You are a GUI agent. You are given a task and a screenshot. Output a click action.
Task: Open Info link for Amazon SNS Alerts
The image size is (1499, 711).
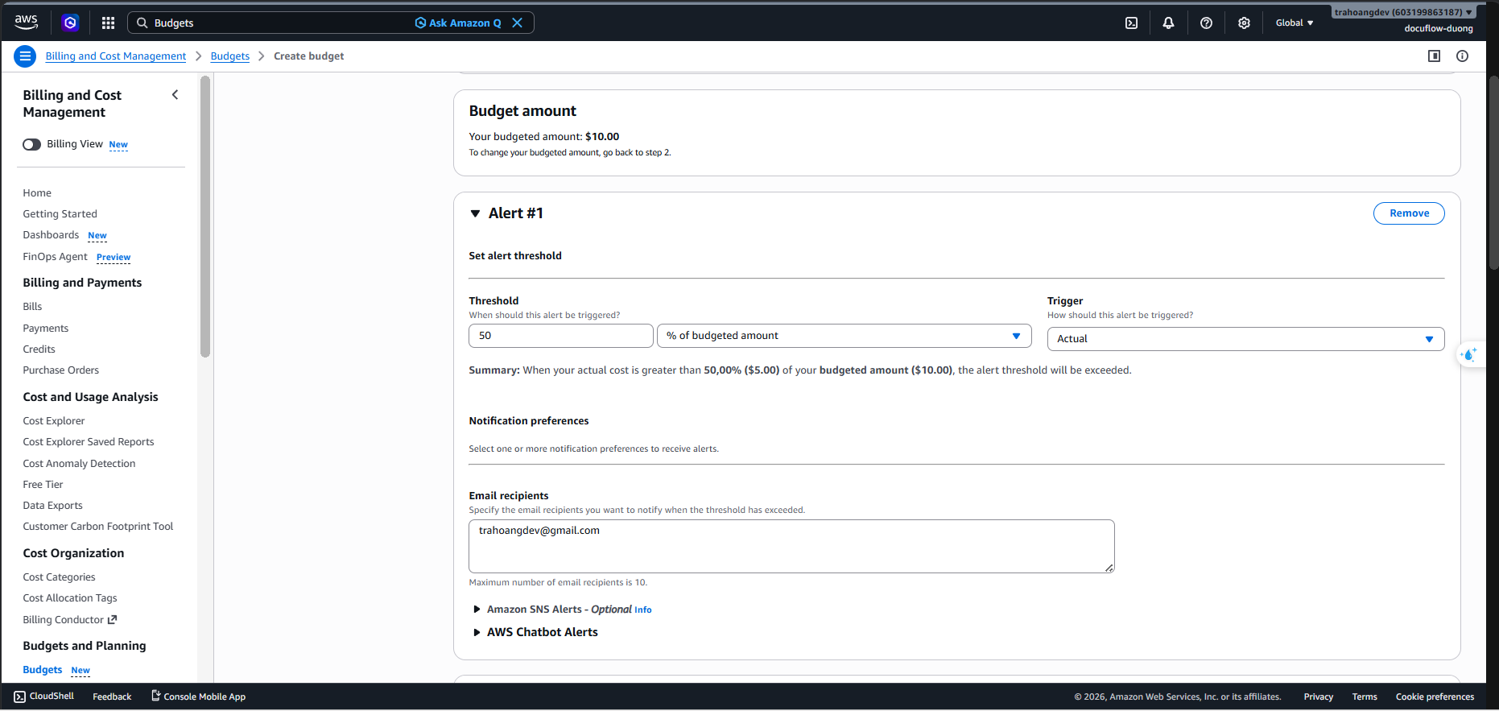pyautogui.click(x=643, y=610)
